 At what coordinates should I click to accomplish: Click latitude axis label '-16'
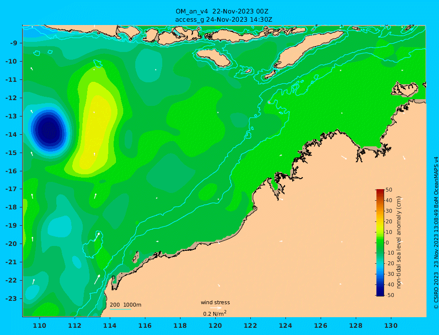click(x=11, y=171)
